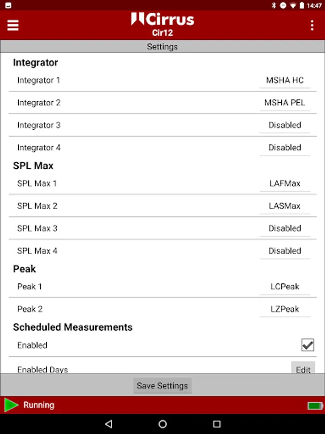Open SPL Max 1 LAFMax selector
Screen dimensions: 325x434
click(x=285, y=184)
